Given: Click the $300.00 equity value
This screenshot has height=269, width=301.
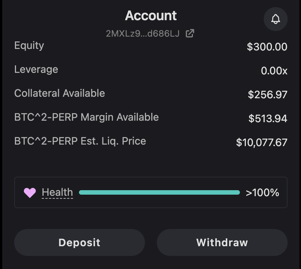Looking at the screenshot, I should pyautogui.click(x=267, y=47).
